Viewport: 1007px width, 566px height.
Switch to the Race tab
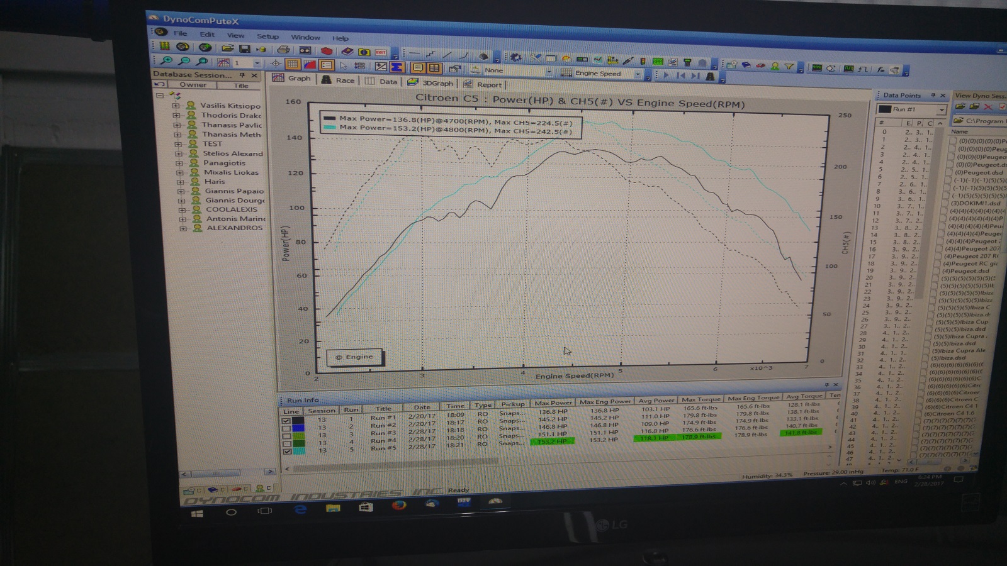339,80
